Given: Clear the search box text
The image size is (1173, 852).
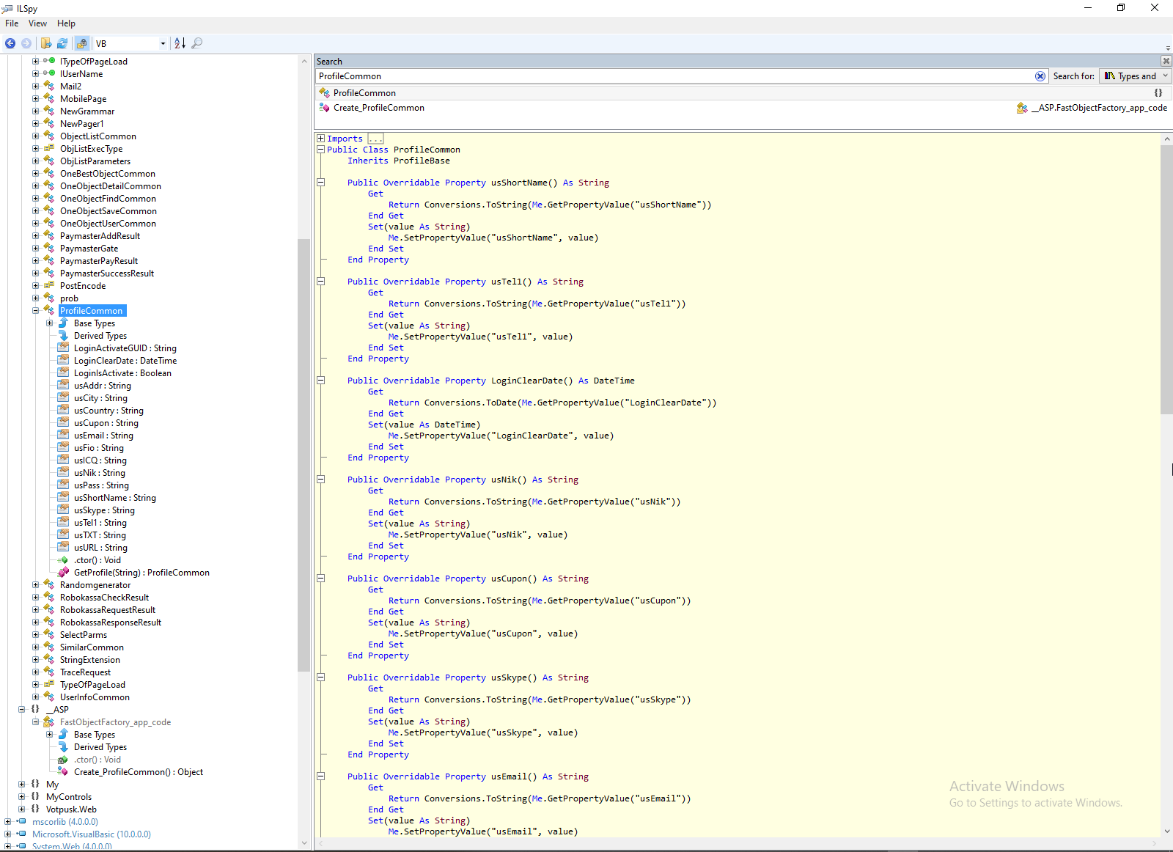Looking at the screenshot, I should pos(1040,76).
